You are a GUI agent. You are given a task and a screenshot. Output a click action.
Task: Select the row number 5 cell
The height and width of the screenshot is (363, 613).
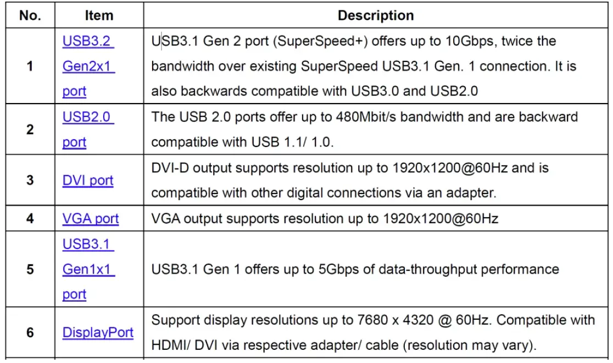(x=30, y=269)
